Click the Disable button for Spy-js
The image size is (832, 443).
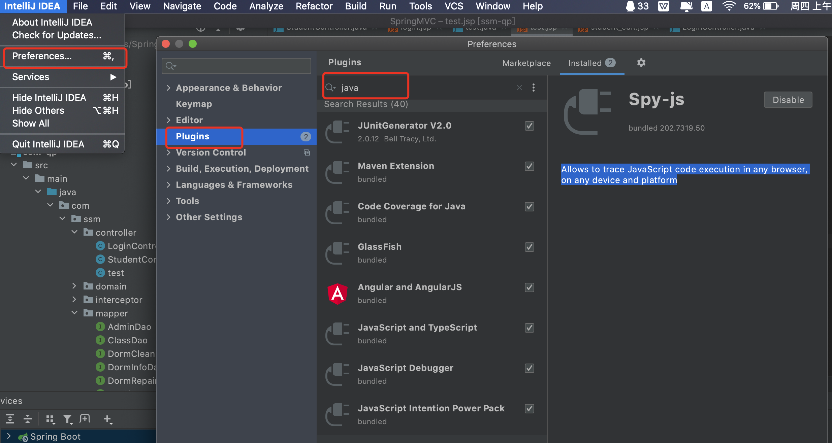click(x=788, y=100)
